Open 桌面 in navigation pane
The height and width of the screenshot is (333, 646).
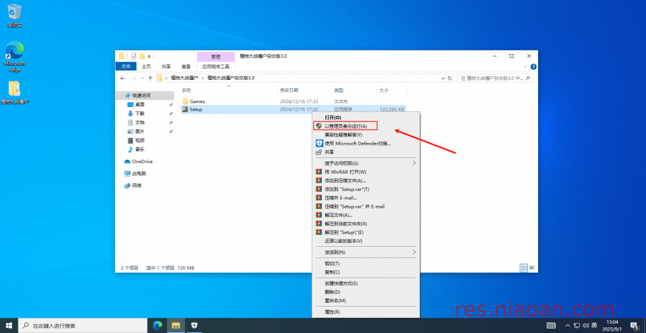point(140,104)
